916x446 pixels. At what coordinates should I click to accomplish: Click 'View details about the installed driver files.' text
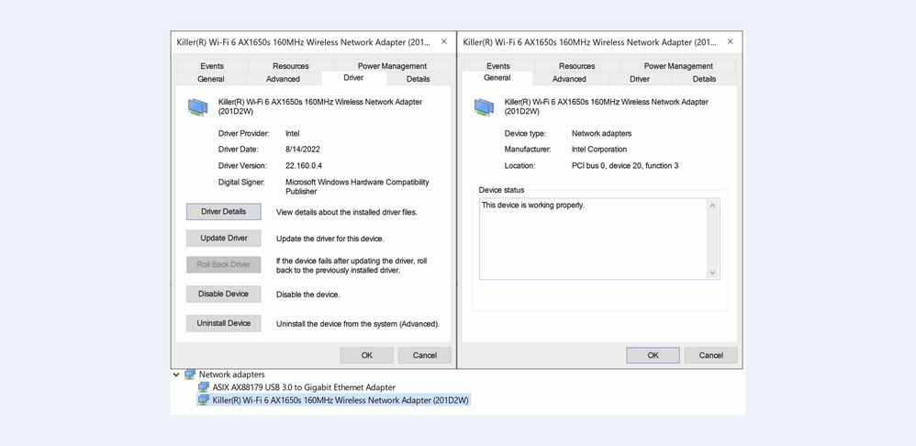point(346,213)
